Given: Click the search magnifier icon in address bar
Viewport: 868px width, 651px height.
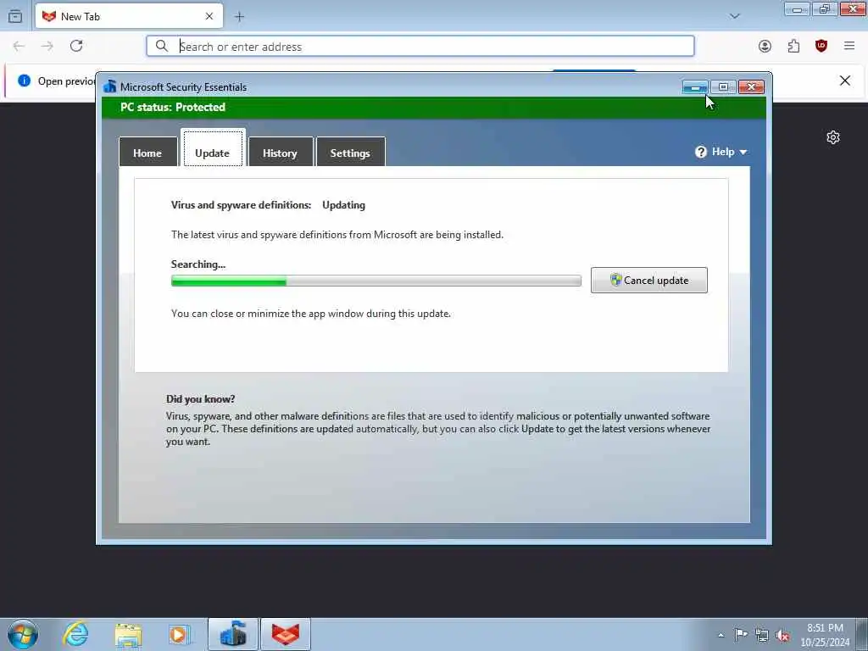Looking at the screenshot, I should pos(161,46).
